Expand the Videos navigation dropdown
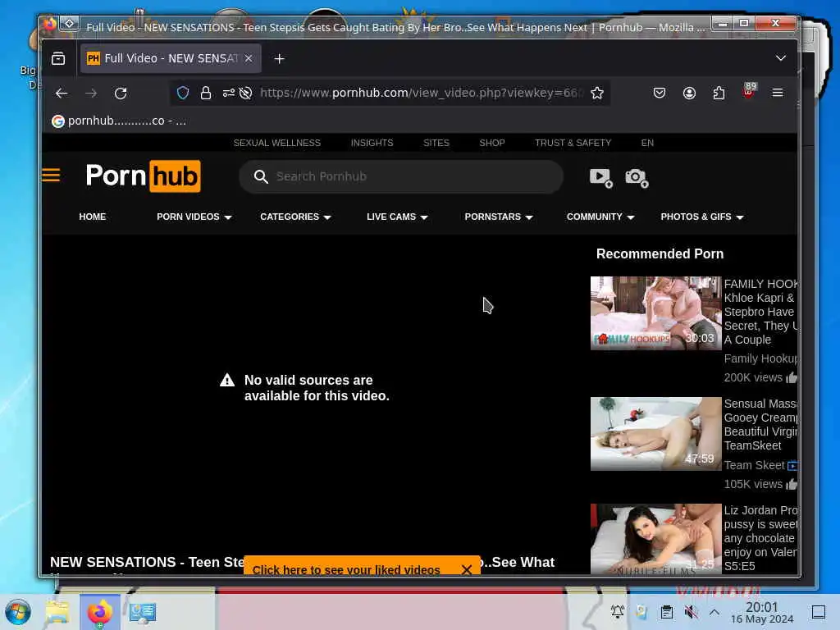Screen dimensions: 840x630 point(194,217)
